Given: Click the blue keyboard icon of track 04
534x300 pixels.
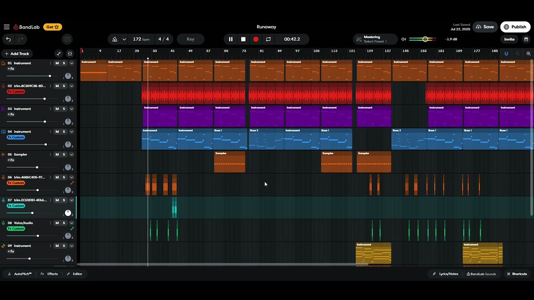Looking at the screenshot, I should (x=3, y=132).
